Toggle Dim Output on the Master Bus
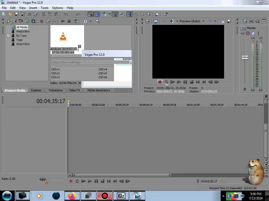 (258, 21)
